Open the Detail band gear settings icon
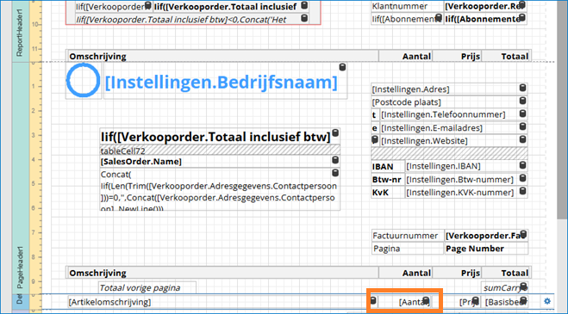The height and width of the screenshot is (314, 568). pyautogui.click(x=547, y=301)
